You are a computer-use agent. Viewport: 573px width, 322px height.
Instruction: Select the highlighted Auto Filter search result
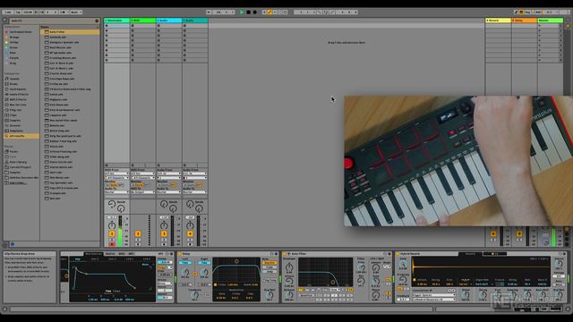(x=70, y=32)
